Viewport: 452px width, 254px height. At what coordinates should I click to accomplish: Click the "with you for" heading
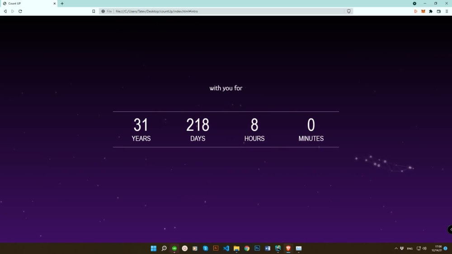pos(226,88)
